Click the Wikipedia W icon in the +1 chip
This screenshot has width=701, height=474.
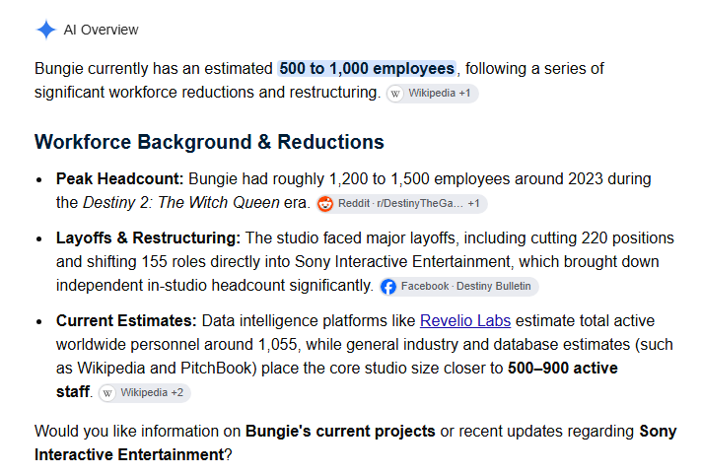click(395, 94)
